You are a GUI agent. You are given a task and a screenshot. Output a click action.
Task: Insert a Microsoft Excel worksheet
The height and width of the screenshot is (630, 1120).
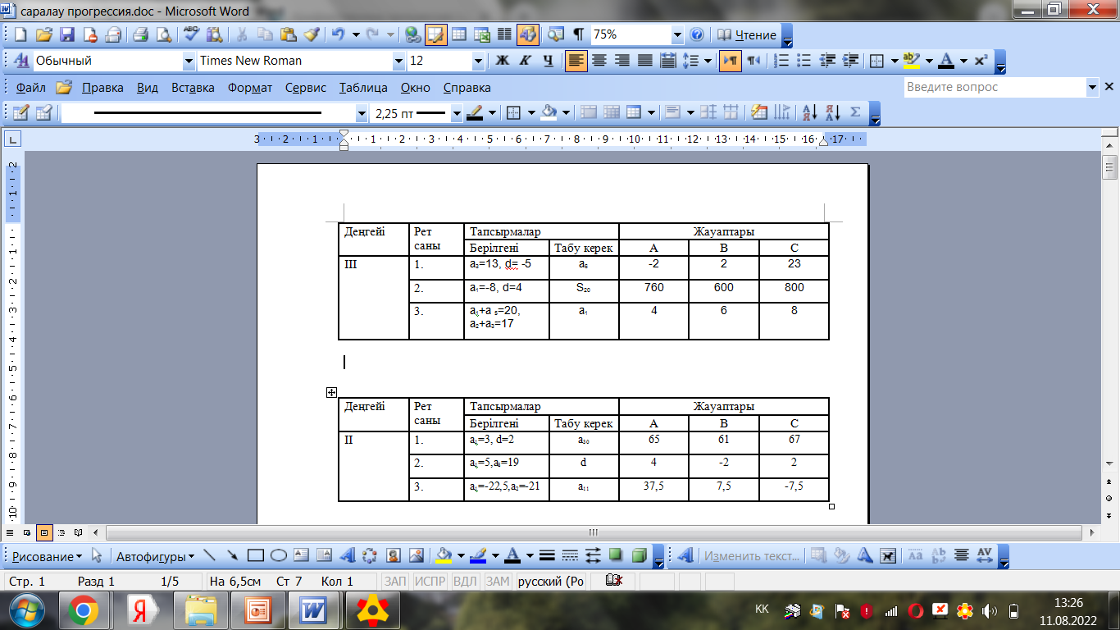481,35
